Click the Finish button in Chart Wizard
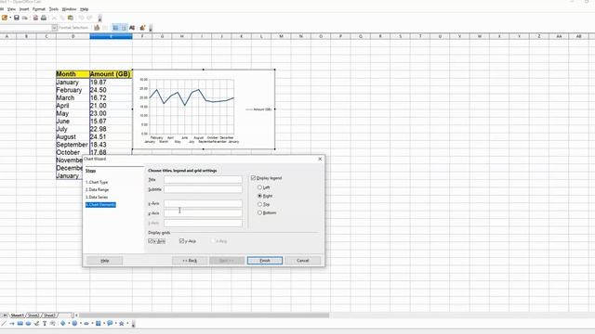Viewport: 595px width, 334px height. click(x=265, y=261)
